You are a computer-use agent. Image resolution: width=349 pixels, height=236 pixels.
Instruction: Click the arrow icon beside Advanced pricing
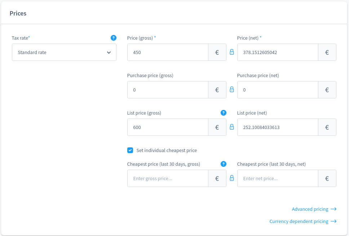[333, 209]
